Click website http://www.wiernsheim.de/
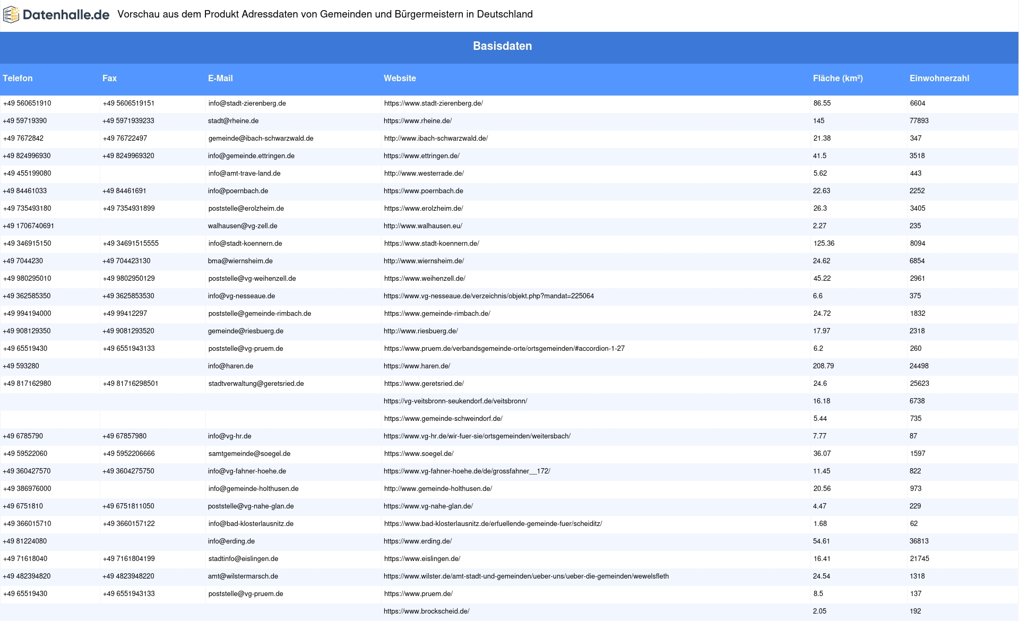1019x621 pixels. [x=424, y=261]
